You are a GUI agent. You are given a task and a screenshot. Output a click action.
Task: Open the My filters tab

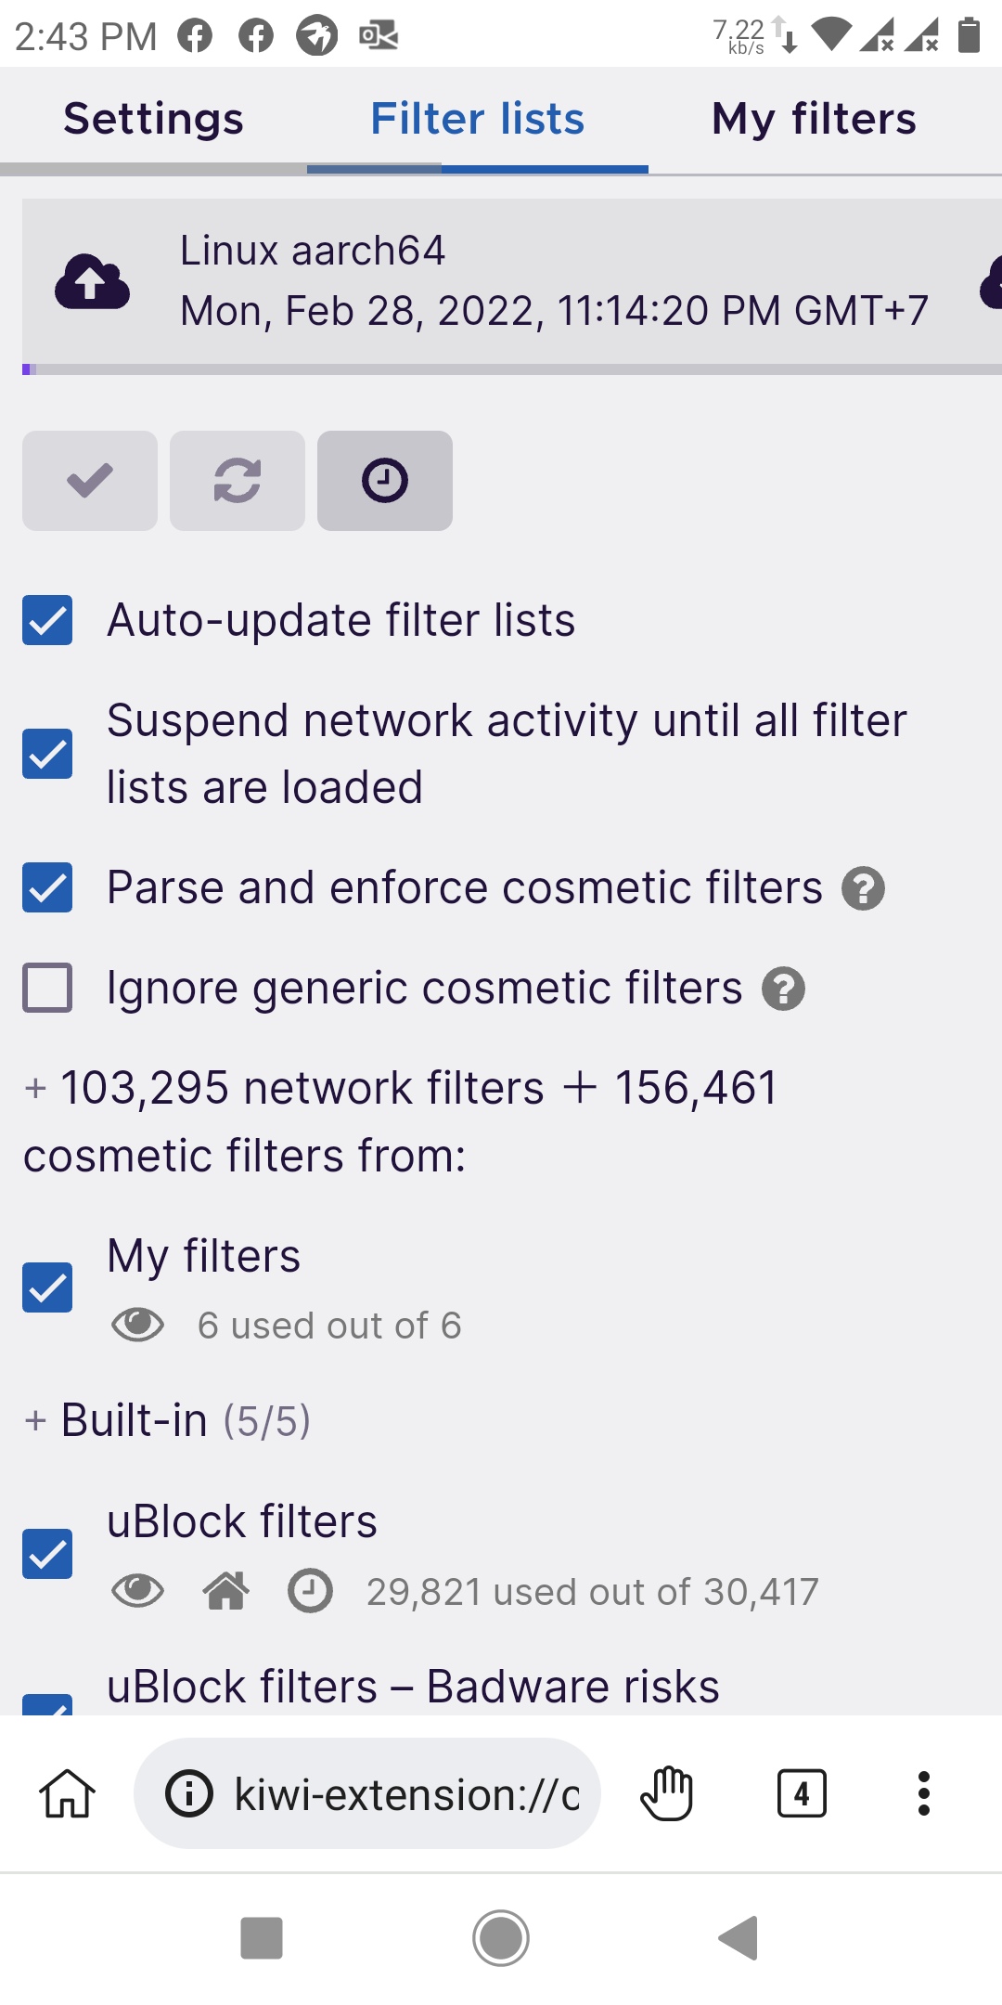[x=814, y=118]
